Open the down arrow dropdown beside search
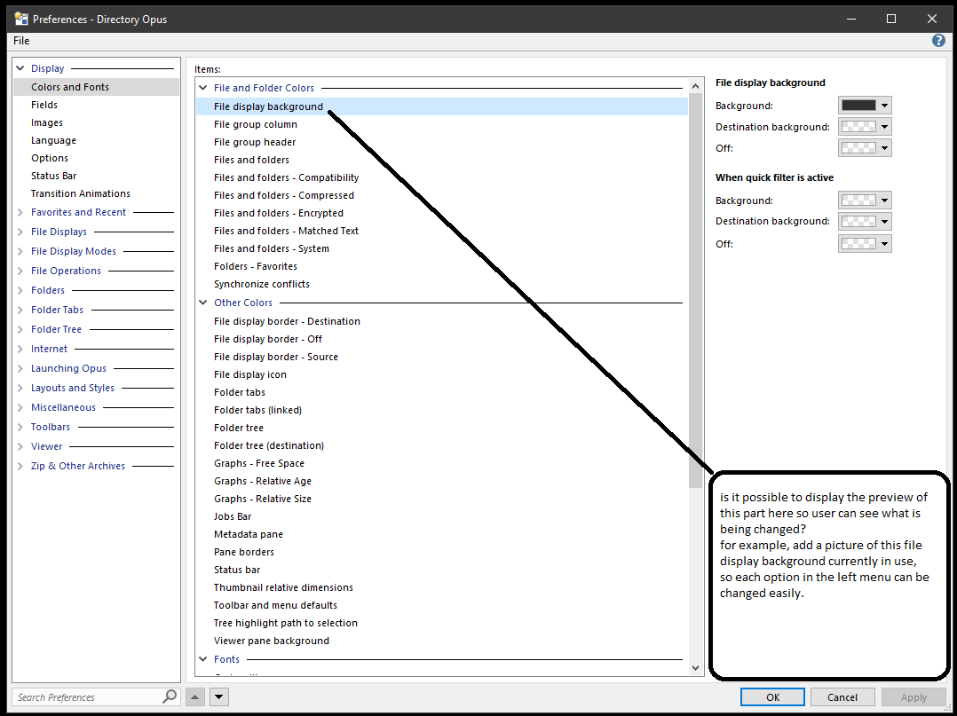Image resolution: width=957 pixels, height=716 pixels. click(x=219, y=696)
